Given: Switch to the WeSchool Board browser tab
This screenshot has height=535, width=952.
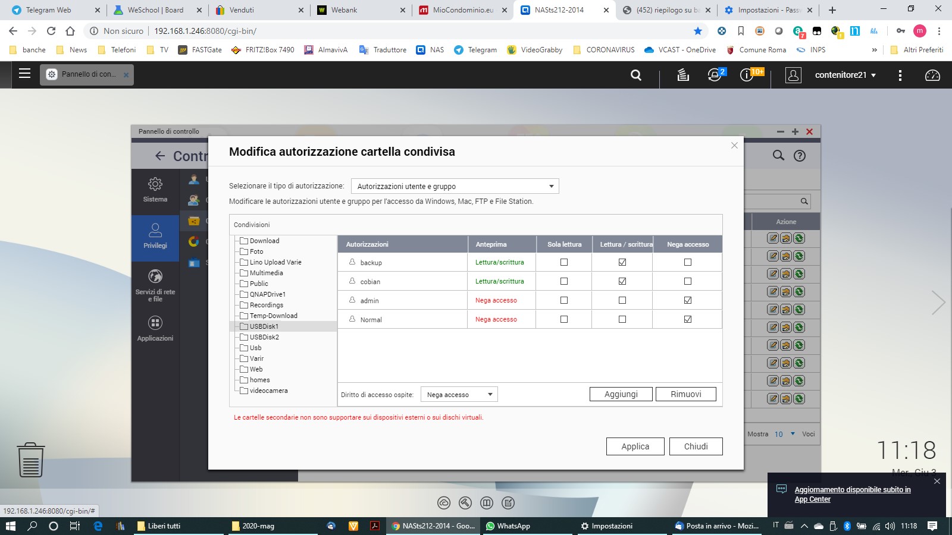Looking at the screenshot, I should 155,10.
